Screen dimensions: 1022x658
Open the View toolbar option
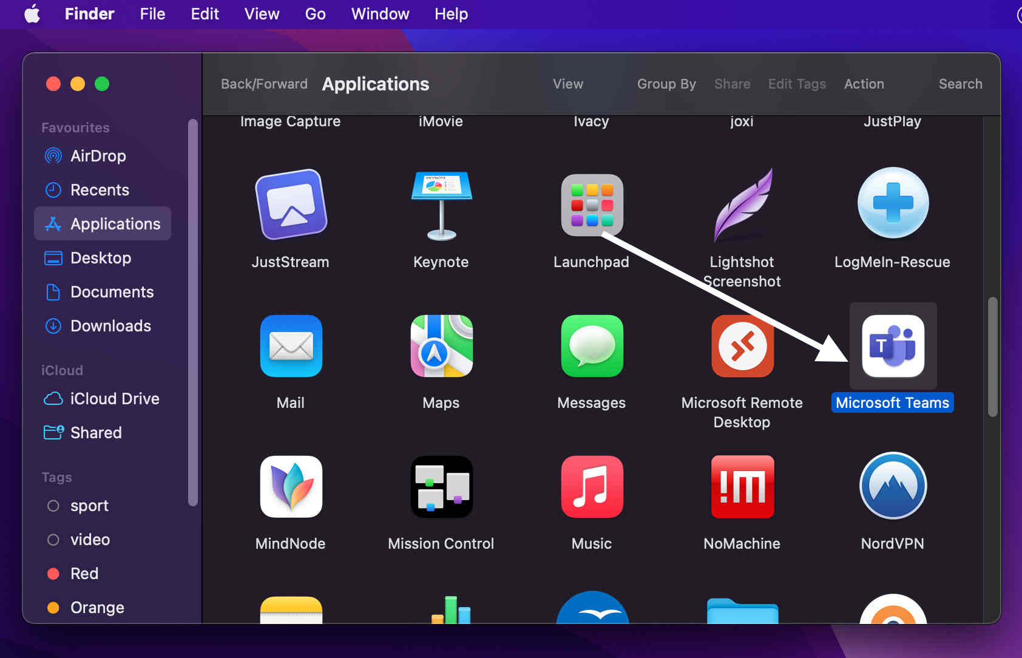click(x=568, y=84)
